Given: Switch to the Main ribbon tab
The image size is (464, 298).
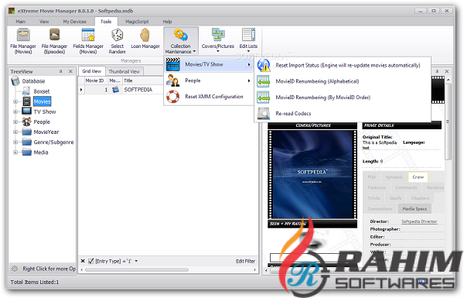Looking at the screenshot, I should point(20,22).
